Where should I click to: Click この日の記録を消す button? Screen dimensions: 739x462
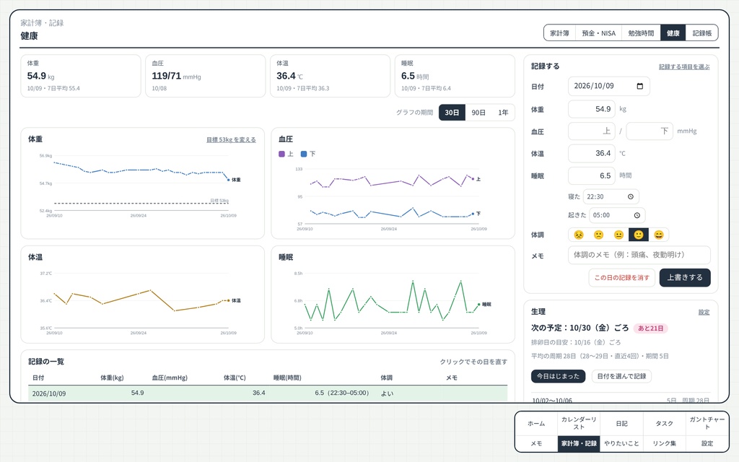pos(621,278)
